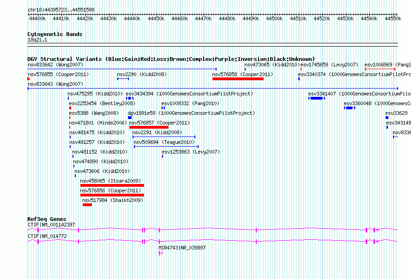Click the blue bar under esv3341407
The width and height of the screenshot is (411, 279).
317,98
